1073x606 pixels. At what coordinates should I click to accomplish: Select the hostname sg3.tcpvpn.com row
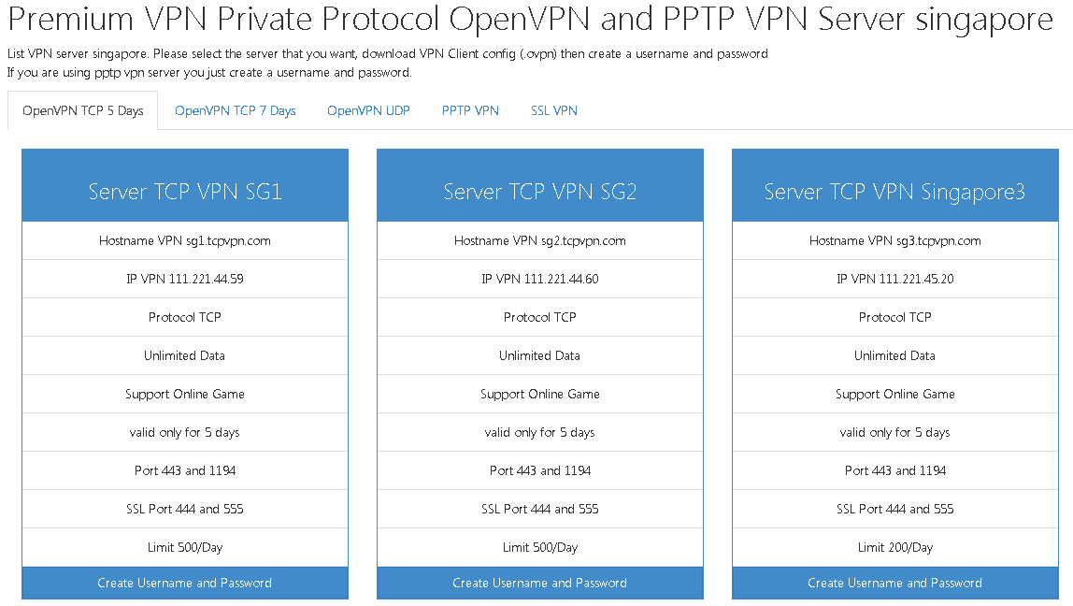click(894, 240)
